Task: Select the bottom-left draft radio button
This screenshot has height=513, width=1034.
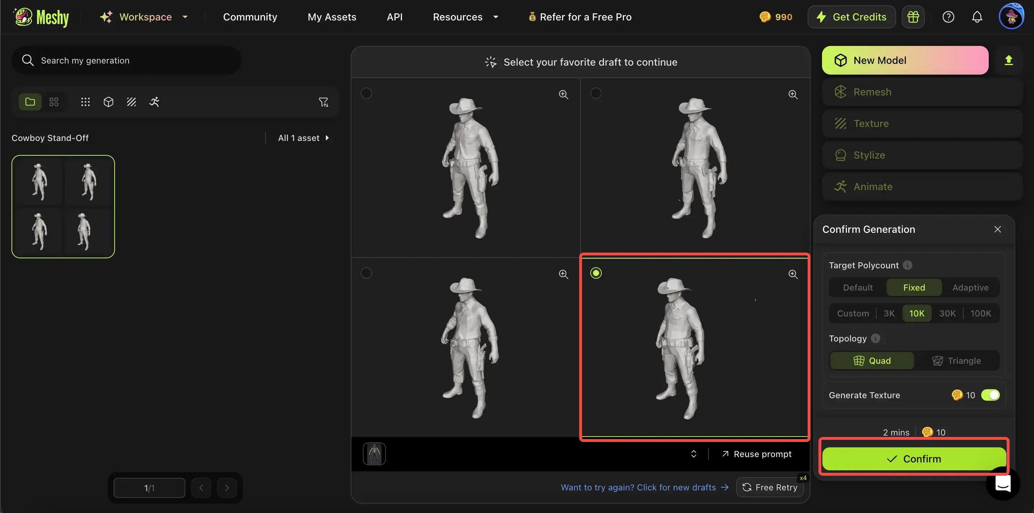Action: 366,273
